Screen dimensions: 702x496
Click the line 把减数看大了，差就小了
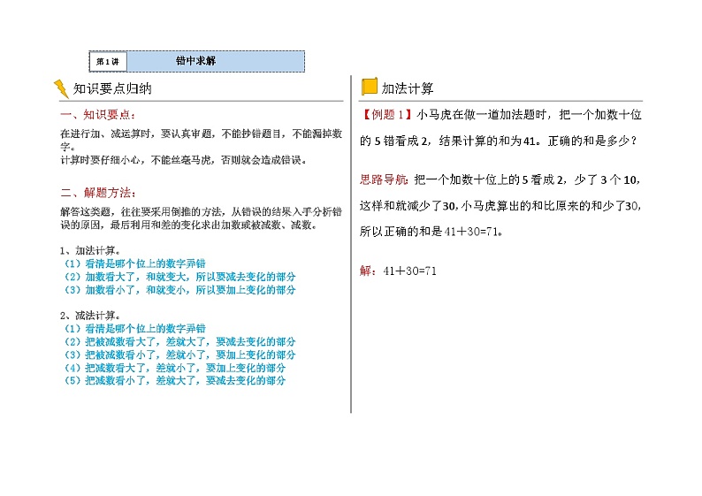point(174,368)
